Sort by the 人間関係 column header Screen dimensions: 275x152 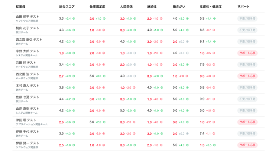pos(126,7)
